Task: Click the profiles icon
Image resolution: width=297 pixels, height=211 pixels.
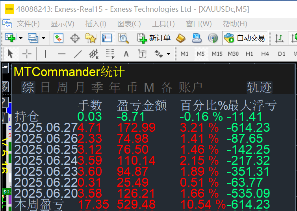Action: [x=33, y=38]
